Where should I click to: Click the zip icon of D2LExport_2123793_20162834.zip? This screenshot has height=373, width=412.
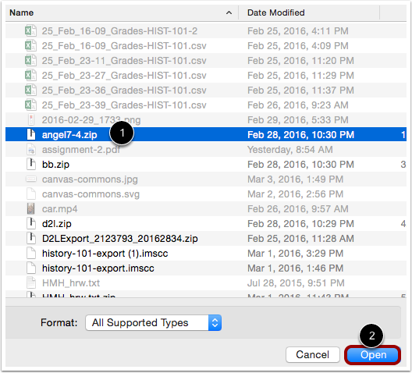pyautogui.click(x=31, y=238)
